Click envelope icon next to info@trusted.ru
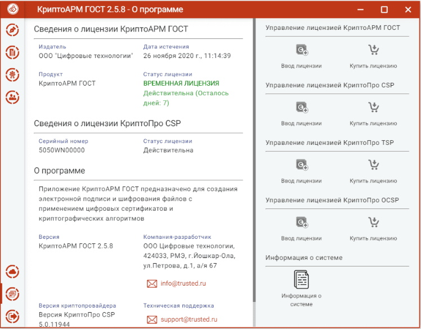This screenshot has height=329, width=421. (x=152, y=284)
